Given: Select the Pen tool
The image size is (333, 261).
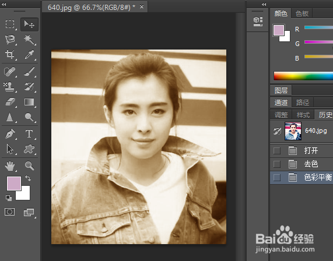Looking at the screenshot, I should click(10, 134).
